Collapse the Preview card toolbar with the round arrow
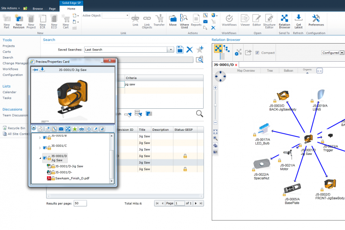The height and width of the screenshot is (230, 345). pos(34,128)
